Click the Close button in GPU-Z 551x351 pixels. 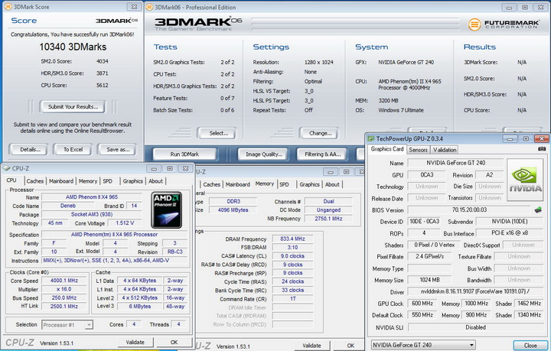(x=530, y=346)
